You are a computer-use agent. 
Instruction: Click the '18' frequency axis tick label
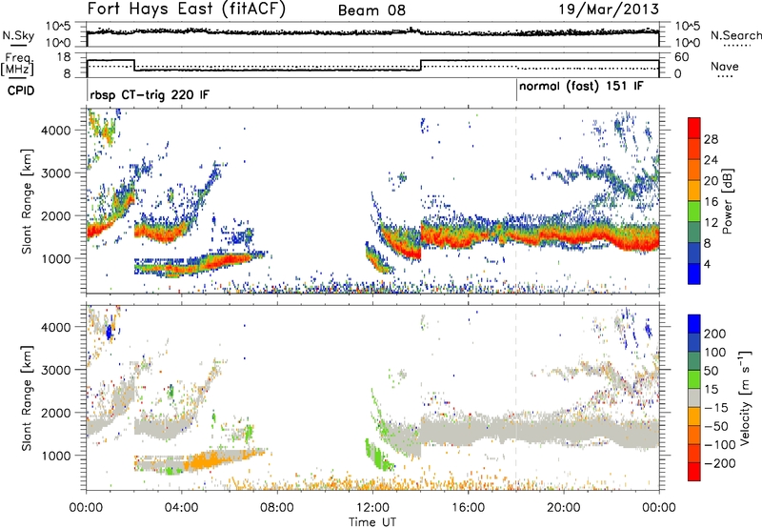[64, 57]
